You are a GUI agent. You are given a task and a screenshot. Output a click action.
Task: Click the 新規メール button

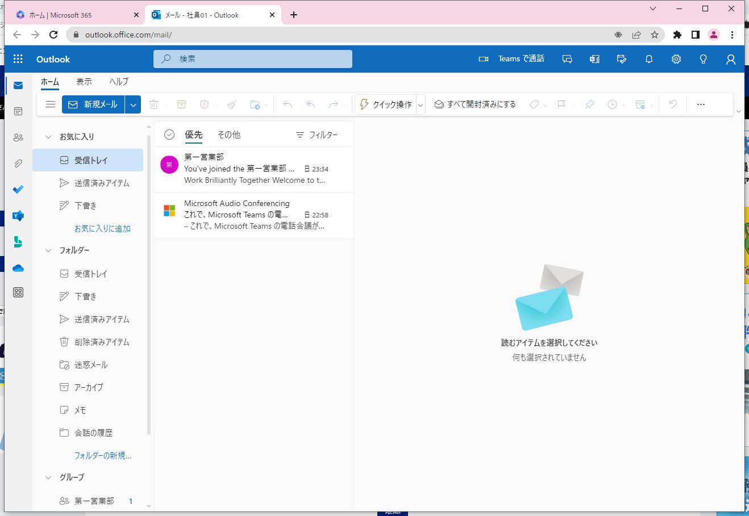(x=93, y=104)
